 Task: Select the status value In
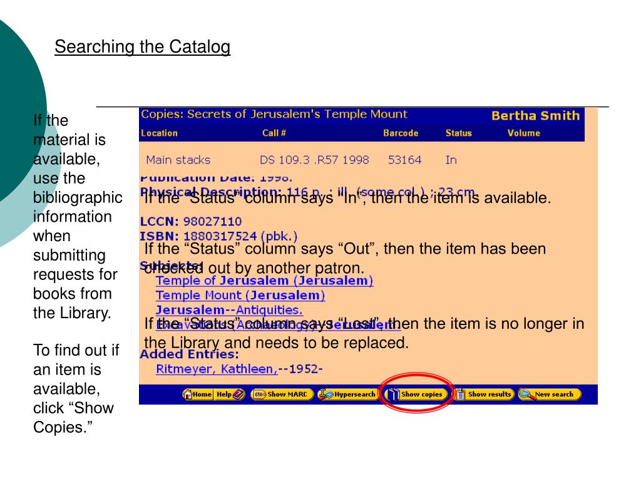point(451,160)
